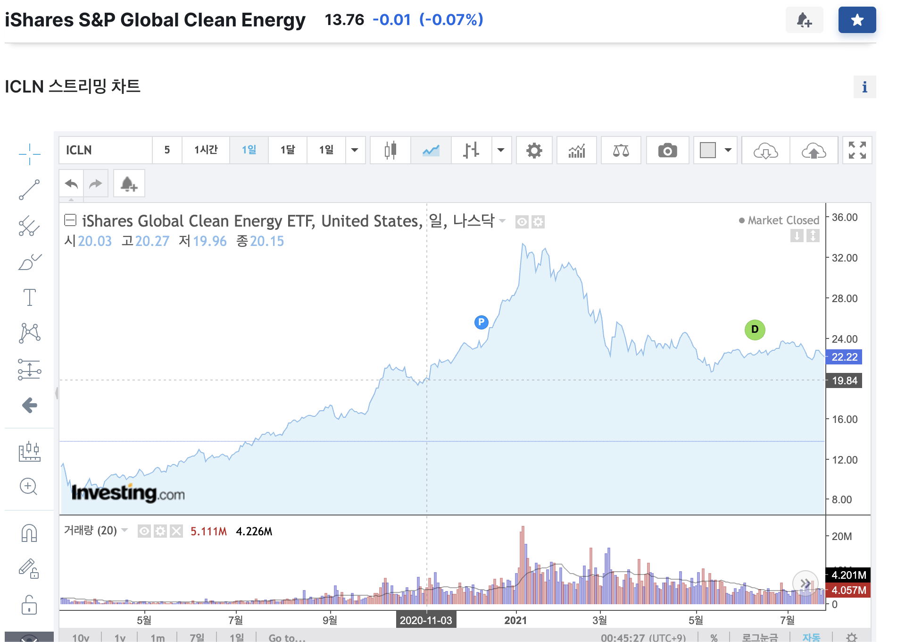Image resolution: width=897 pixels, height=642 pixels.
Task: Switch to area chart style
Action: click(x=431, y=150)
